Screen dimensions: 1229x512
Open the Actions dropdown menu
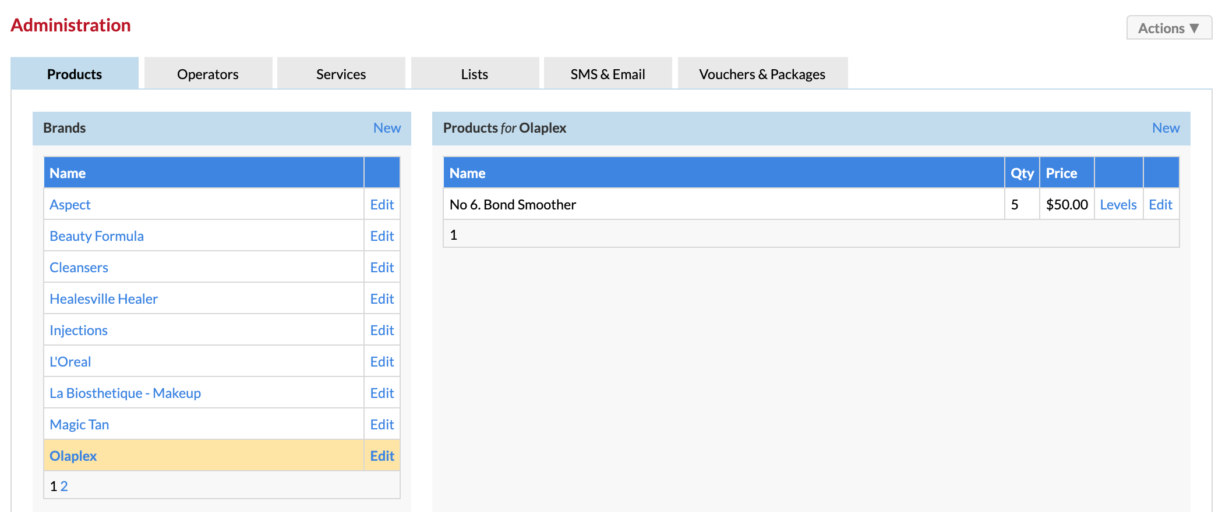click(1169, 28)
